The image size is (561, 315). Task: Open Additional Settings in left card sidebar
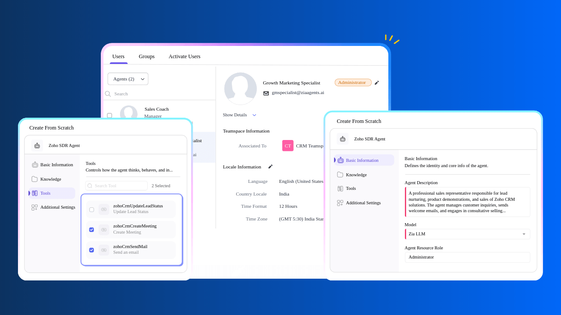53,207
